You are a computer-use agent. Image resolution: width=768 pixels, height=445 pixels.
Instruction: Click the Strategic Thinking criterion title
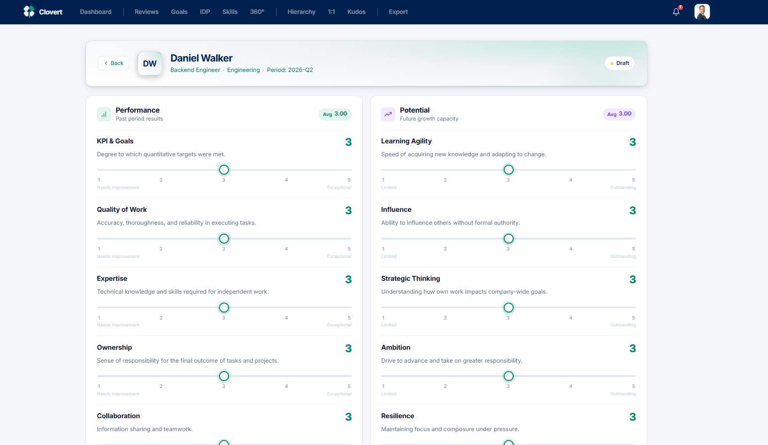click(410, 279)
